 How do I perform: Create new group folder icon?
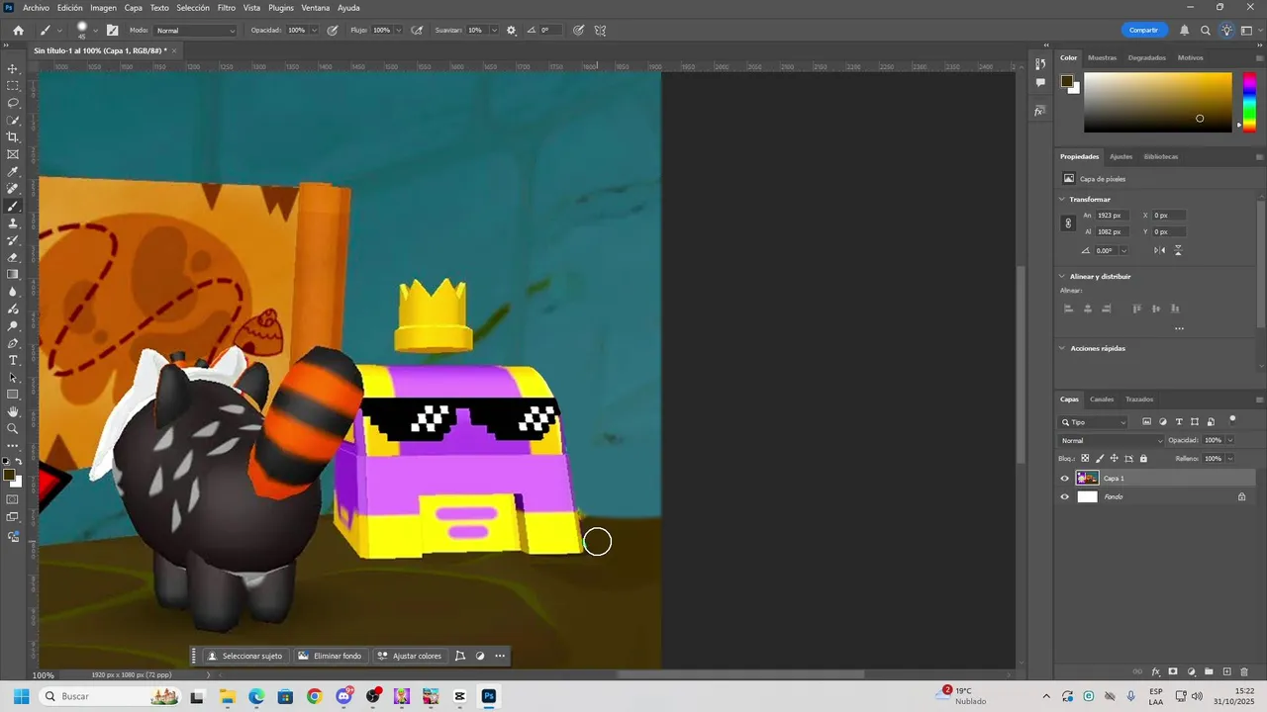point(1209,671)
